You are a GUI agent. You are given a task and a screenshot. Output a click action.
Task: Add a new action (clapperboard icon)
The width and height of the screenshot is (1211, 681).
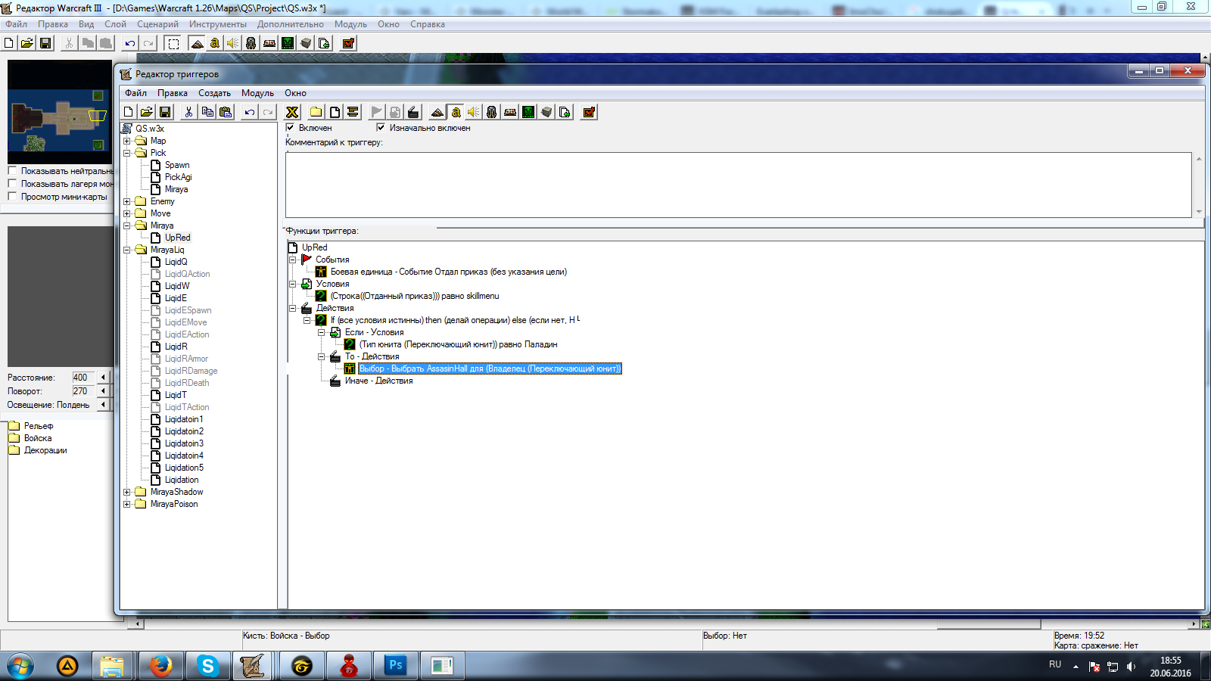(x=413, y=112)
